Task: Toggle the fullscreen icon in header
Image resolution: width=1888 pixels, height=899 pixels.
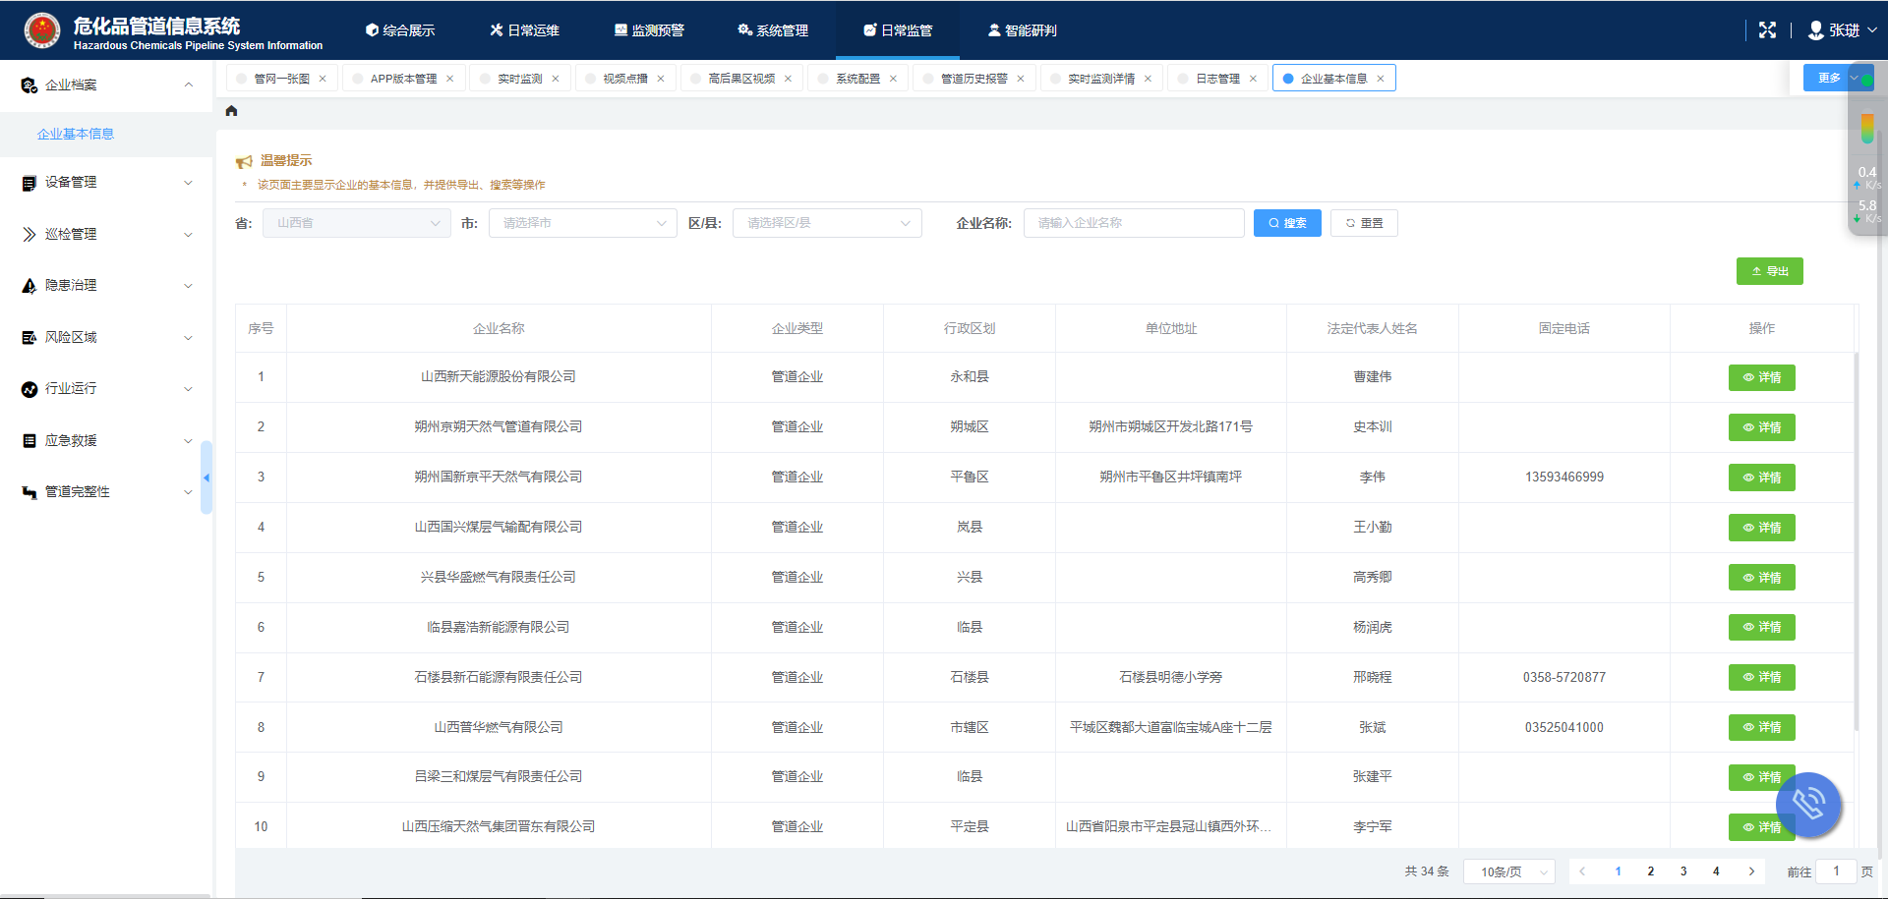Action: (1767, 30)
